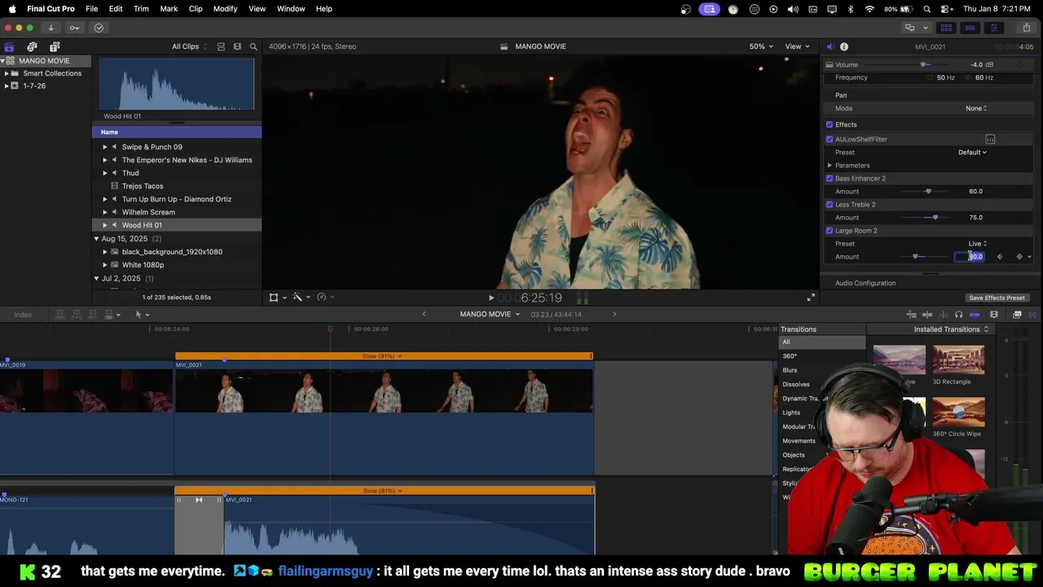Open the Mark menu
1043x587 pixels.
169,9
